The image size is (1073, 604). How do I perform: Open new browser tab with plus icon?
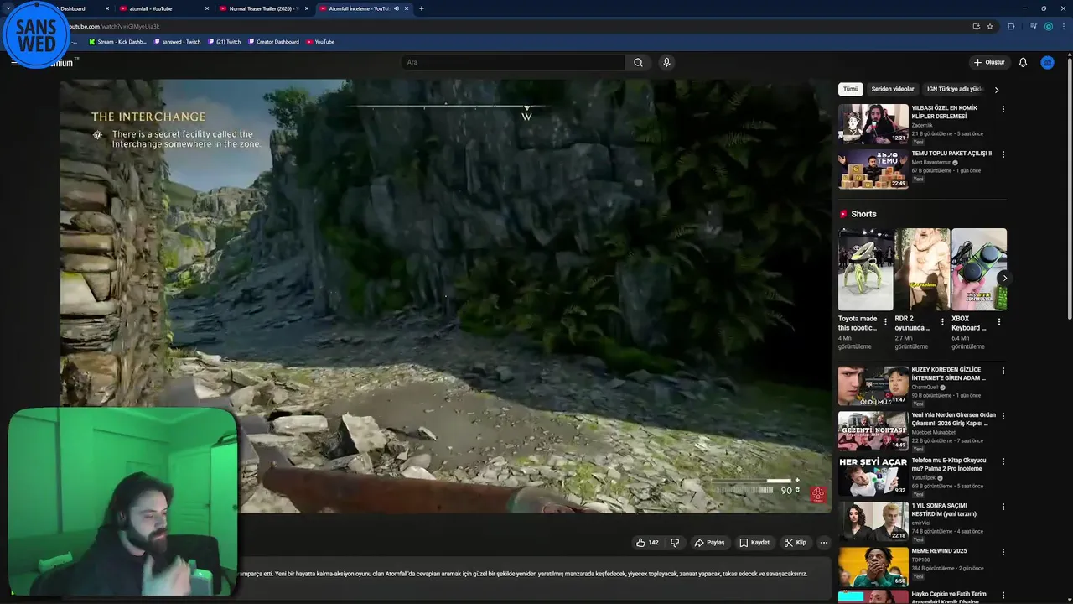tap(421, 8)
